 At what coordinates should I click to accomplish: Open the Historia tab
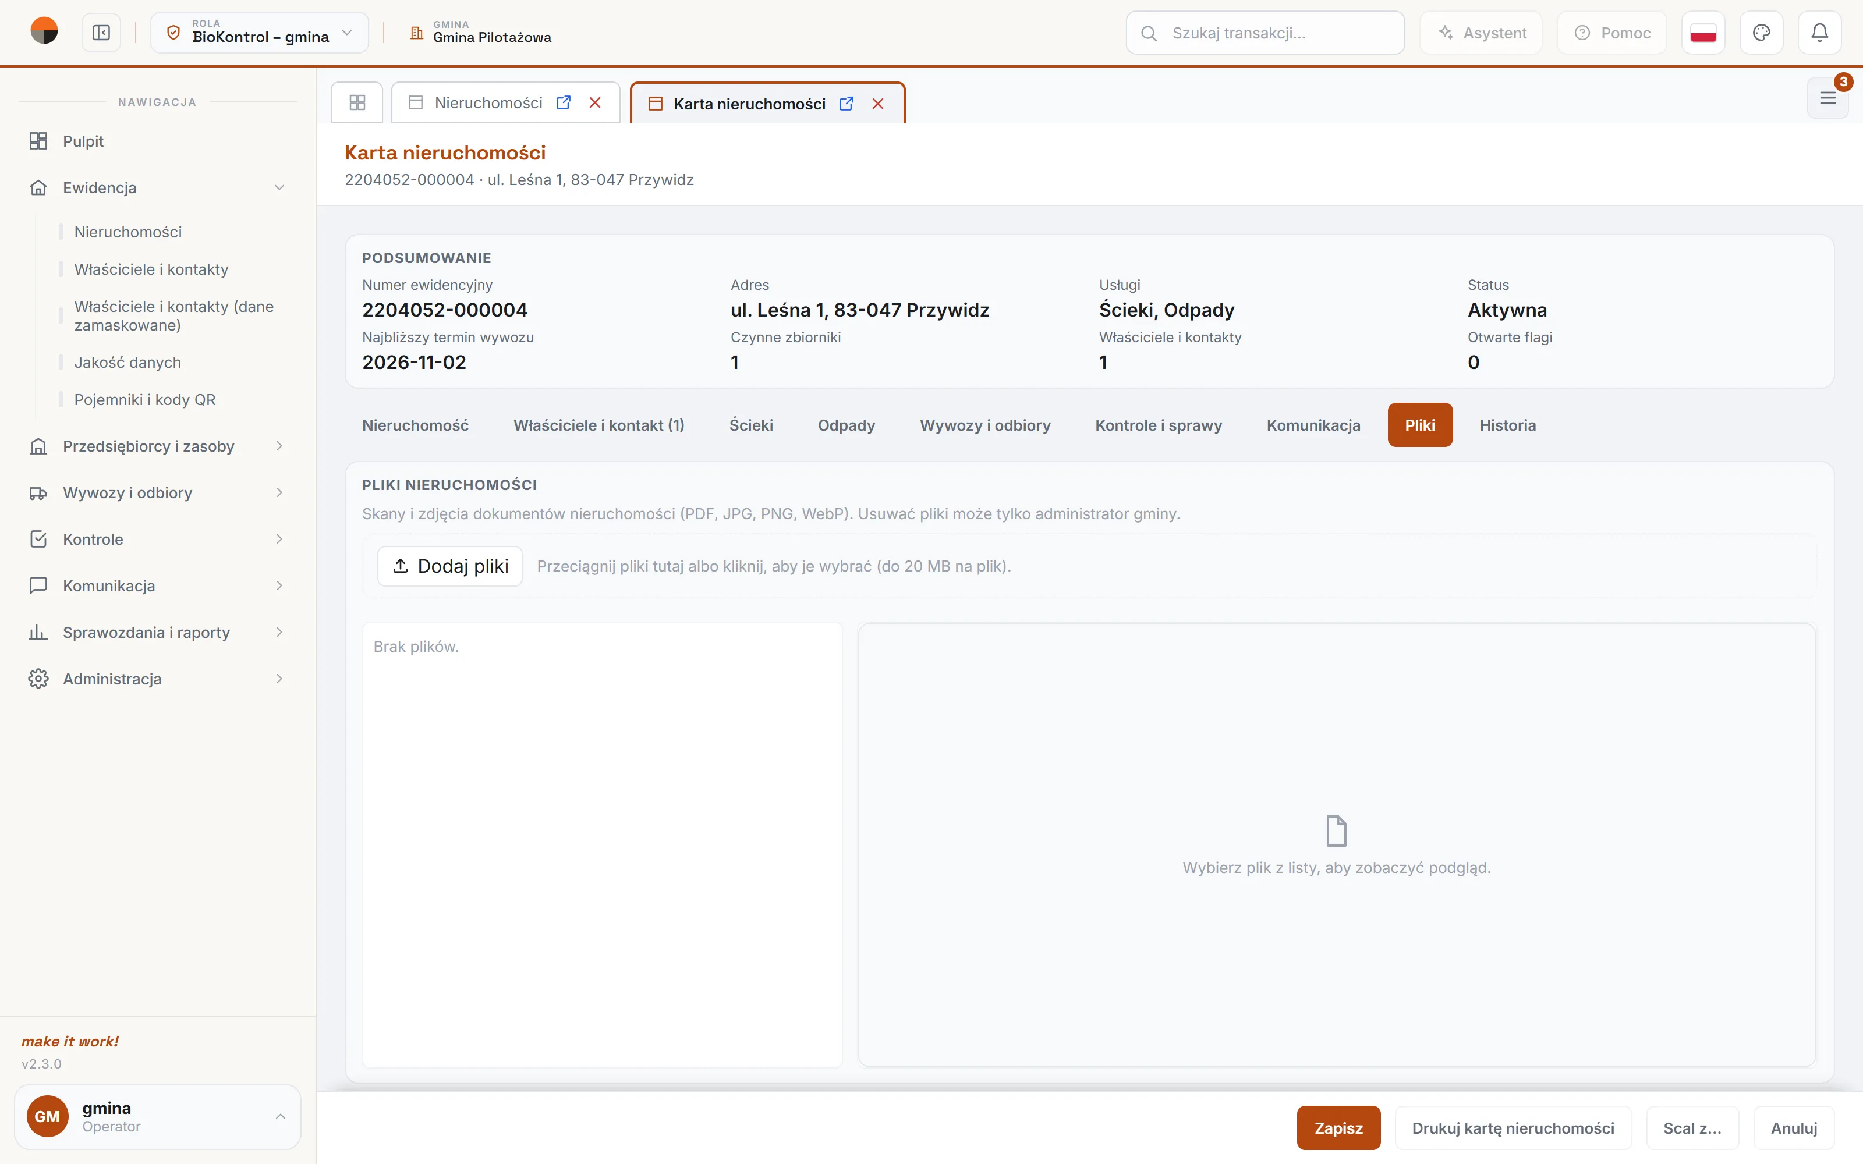[x=1507, y=425]
